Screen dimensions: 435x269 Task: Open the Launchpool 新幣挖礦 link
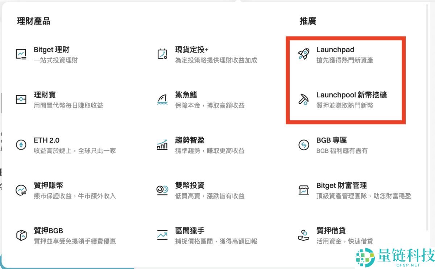tap(352, 95)
